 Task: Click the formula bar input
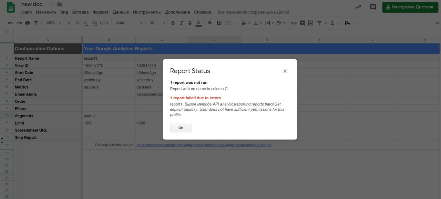pyautogui.click(x=227, y=32)
